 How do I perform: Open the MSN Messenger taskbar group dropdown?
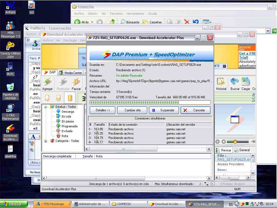69,204
